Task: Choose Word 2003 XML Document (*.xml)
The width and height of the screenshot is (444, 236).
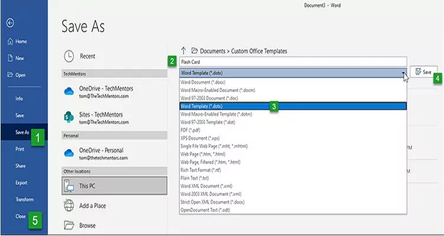Action: (293, 194)
